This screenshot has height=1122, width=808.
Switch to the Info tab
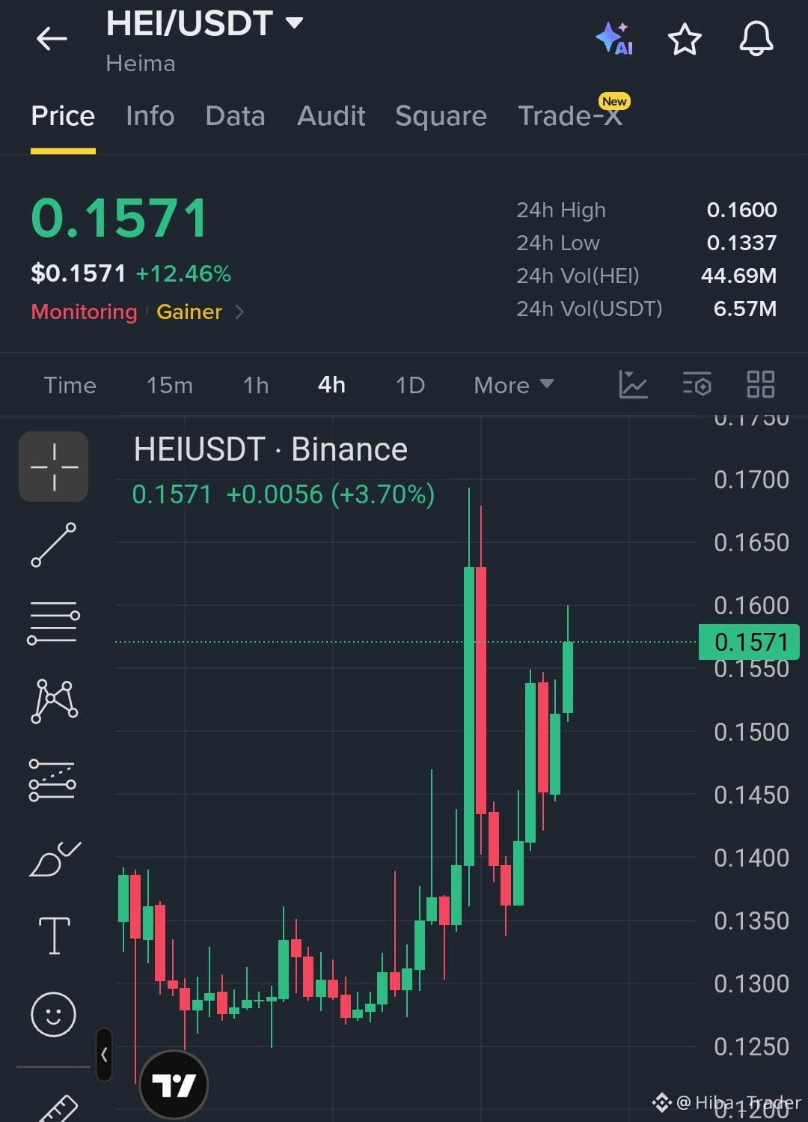(150, 116)
